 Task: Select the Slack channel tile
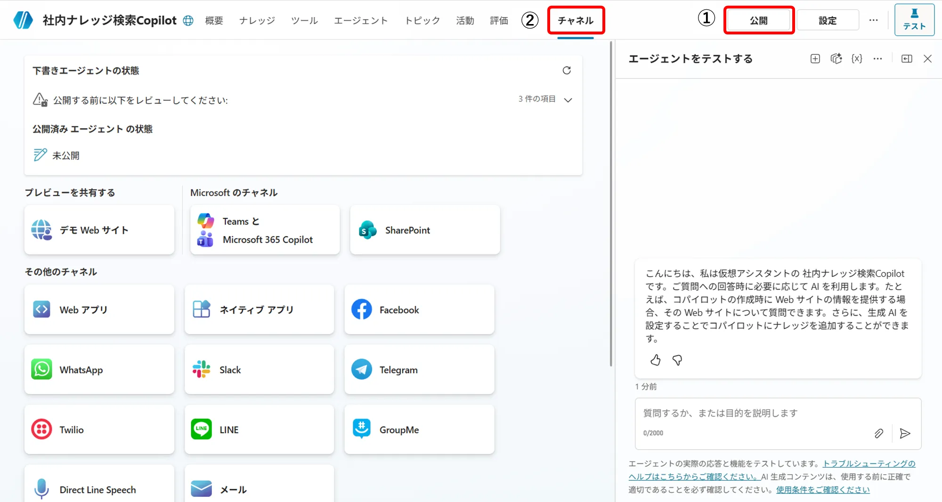click(x=259, y=370)
